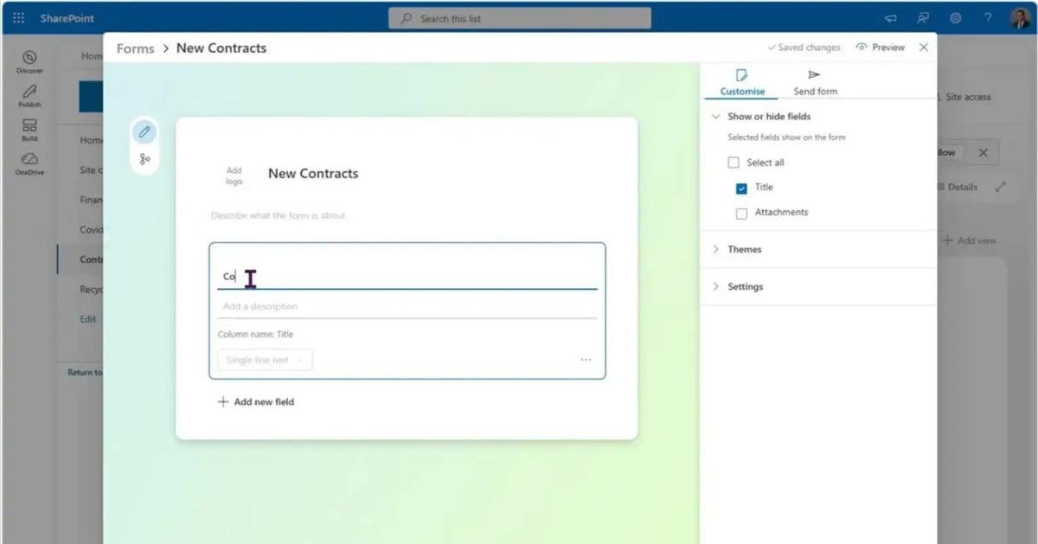Click the Saved changes status text
1038x544 pixels.
tap(804, 48)
